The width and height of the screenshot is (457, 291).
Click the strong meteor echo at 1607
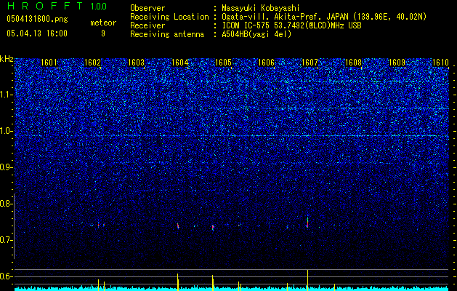click(x=307, y=222)
